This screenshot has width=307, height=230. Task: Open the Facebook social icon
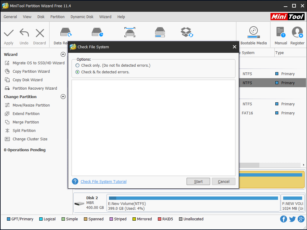click(283, 219)
